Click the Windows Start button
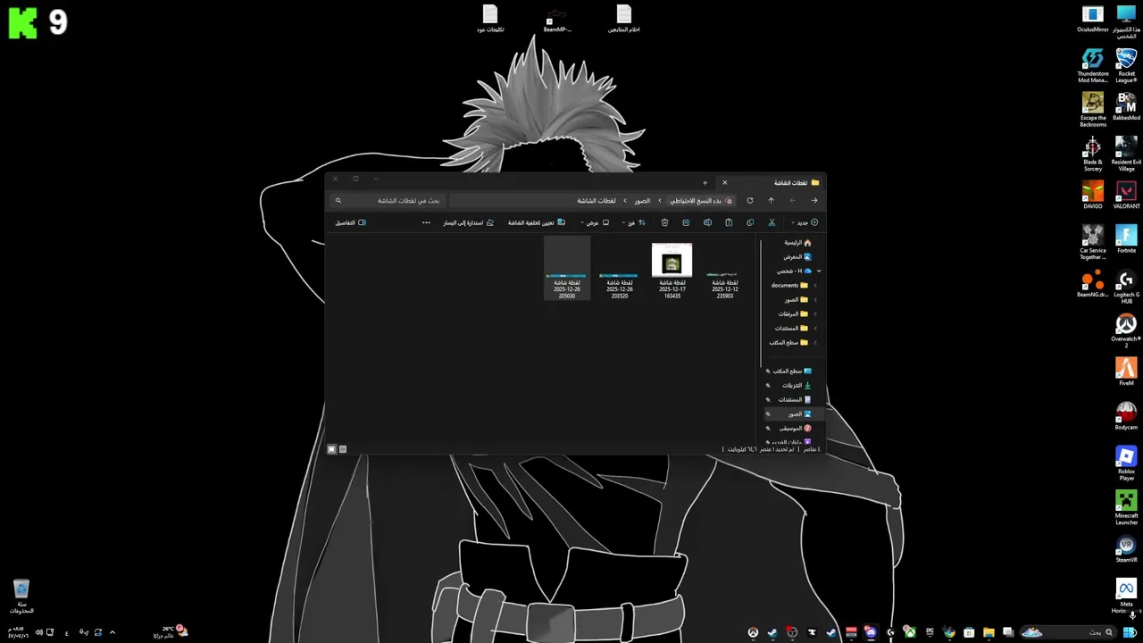Image resolution: width=1143 pixels, height=643 pixels. click(x=1130, y=632)
